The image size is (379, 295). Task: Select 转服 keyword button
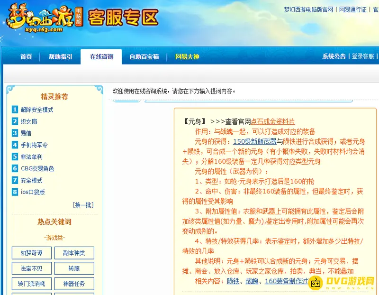point(74,268)
